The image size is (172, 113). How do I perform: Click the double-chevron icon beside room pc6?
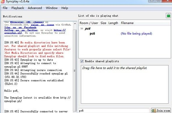(x=82, y=28)
